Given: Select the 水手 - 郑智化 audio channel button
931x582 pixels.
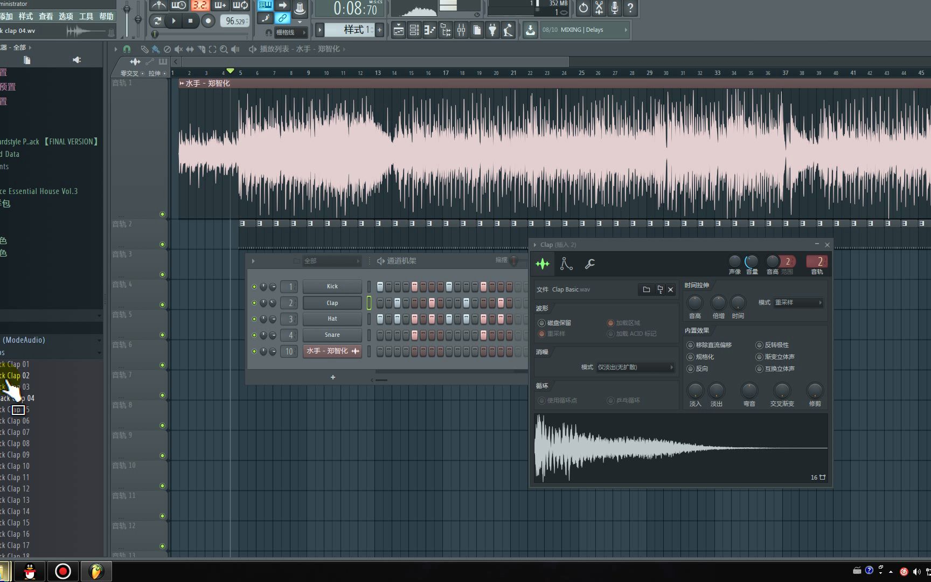Looking at the screenshot, I should pyautogui.click(x=332, y=351).
